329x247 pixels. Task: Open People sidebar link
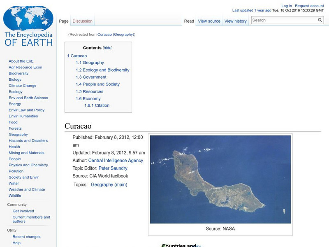coord(15,159)
